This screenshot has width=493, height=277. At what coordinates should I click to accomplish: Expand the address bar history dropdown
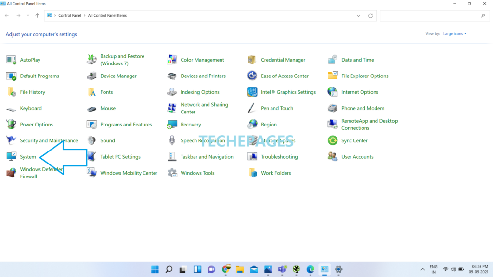click(x=358, y=16)
